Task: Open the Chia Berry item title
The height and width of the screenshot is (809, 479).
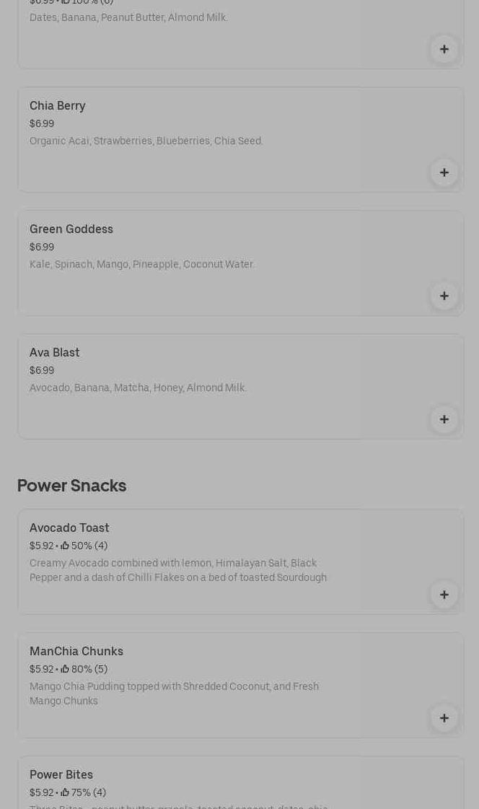Action: [x=58, y=106]
